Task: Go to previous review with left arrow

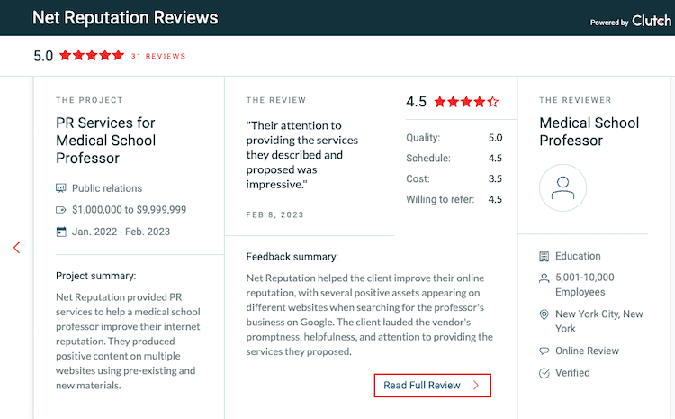Action: tap(16, 248)
